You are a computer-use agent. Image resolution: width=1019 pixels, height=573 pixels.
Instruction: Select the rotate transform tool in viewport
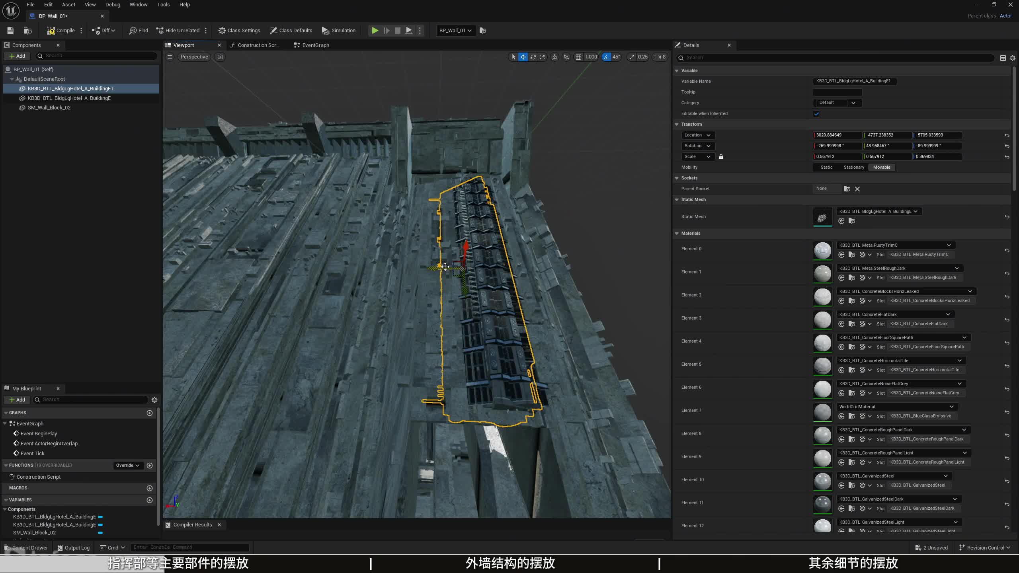coord(533,57)
